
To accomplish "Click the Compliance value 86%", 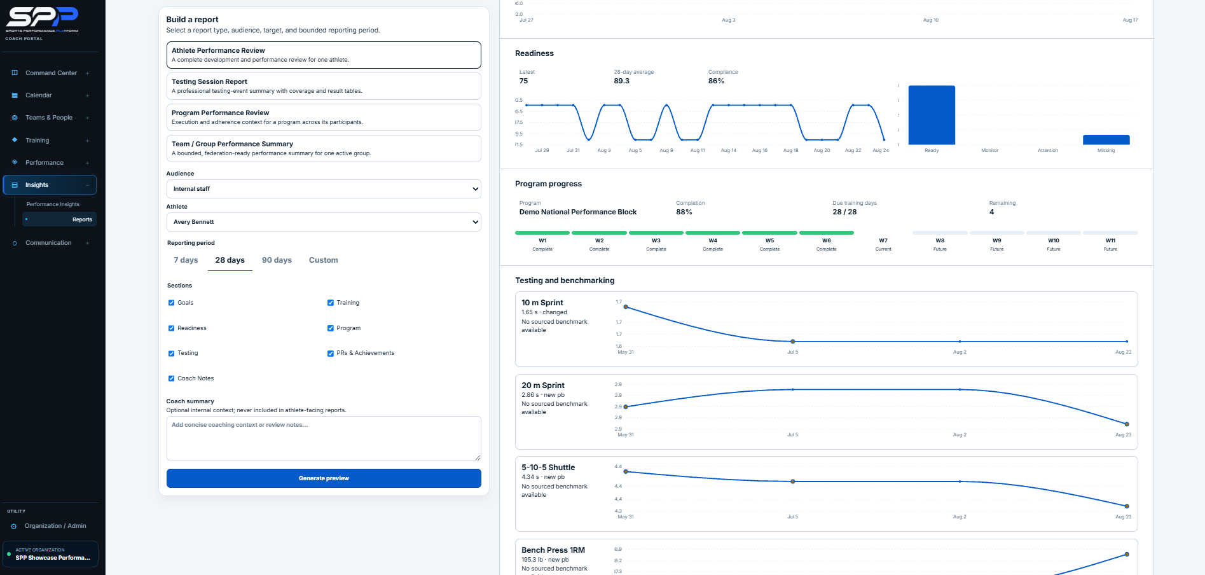I will (716, 81).
